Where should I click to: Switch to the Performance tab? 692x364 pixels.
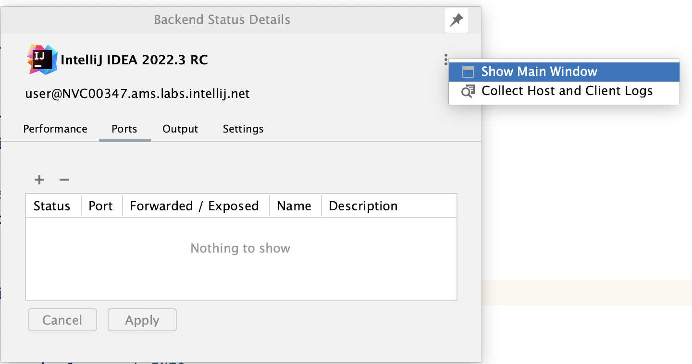coord(55,129)
